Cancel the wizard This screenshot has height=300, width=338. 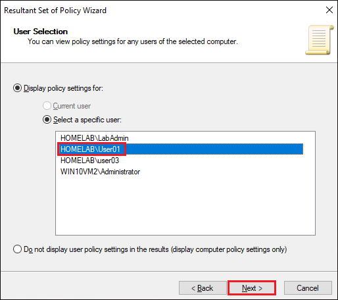click(308, 288)
